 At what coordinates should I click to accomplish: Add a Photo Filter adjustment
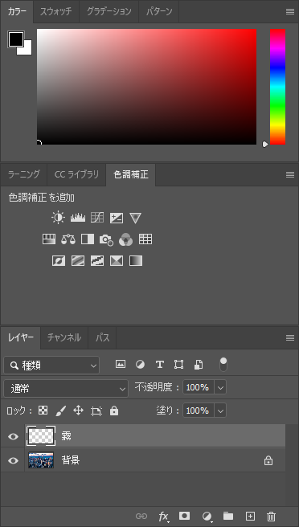(x=106, y=239)
